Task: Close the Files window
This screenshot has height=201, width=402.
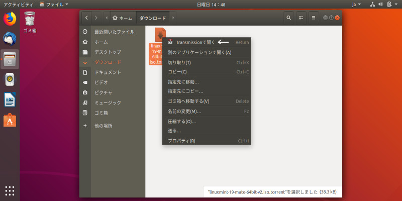Action: pyautogui.click(x=337, y=18)
